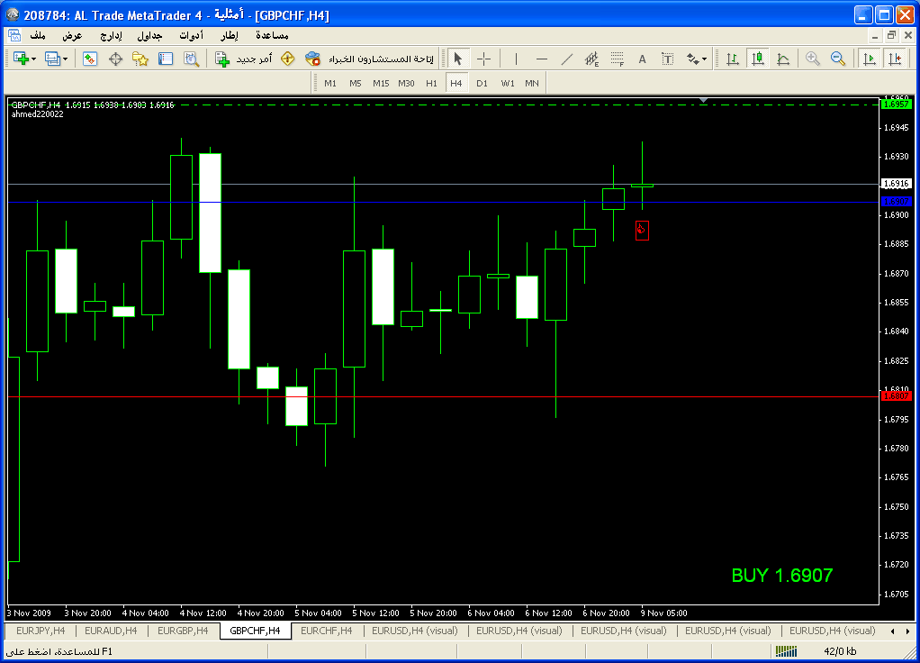Click the green 1.6957 take-profit price label

click(x=896, y=104)
